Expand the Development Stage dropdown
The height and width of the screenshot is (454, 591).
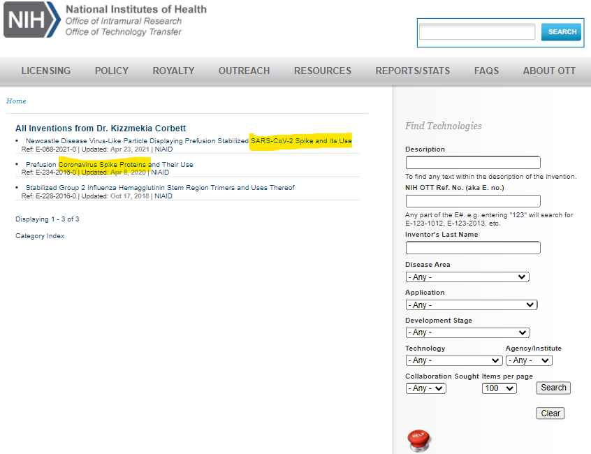click(468, 332)
